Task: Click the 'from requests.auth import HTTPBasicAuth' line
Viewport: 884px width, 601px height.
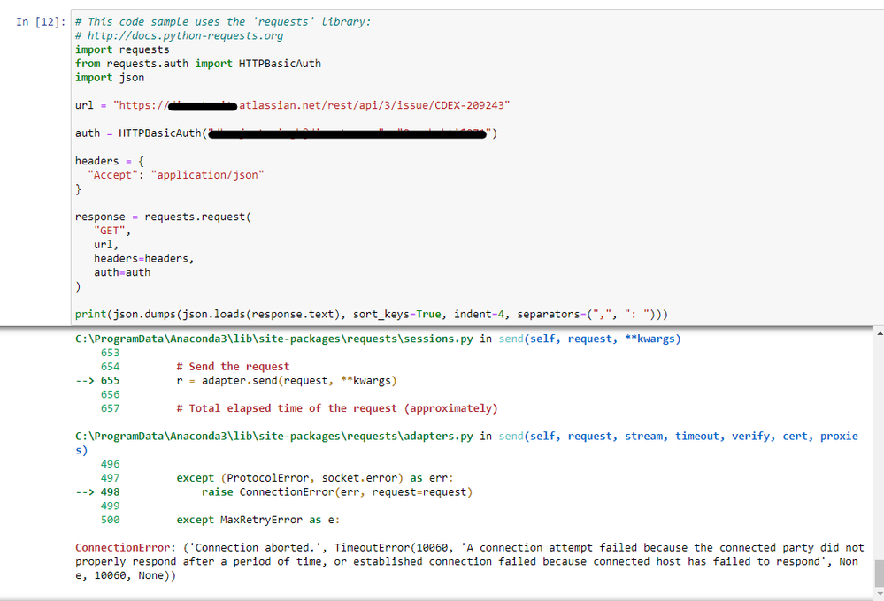Action: pyautogui.click(x=198, y=64)
